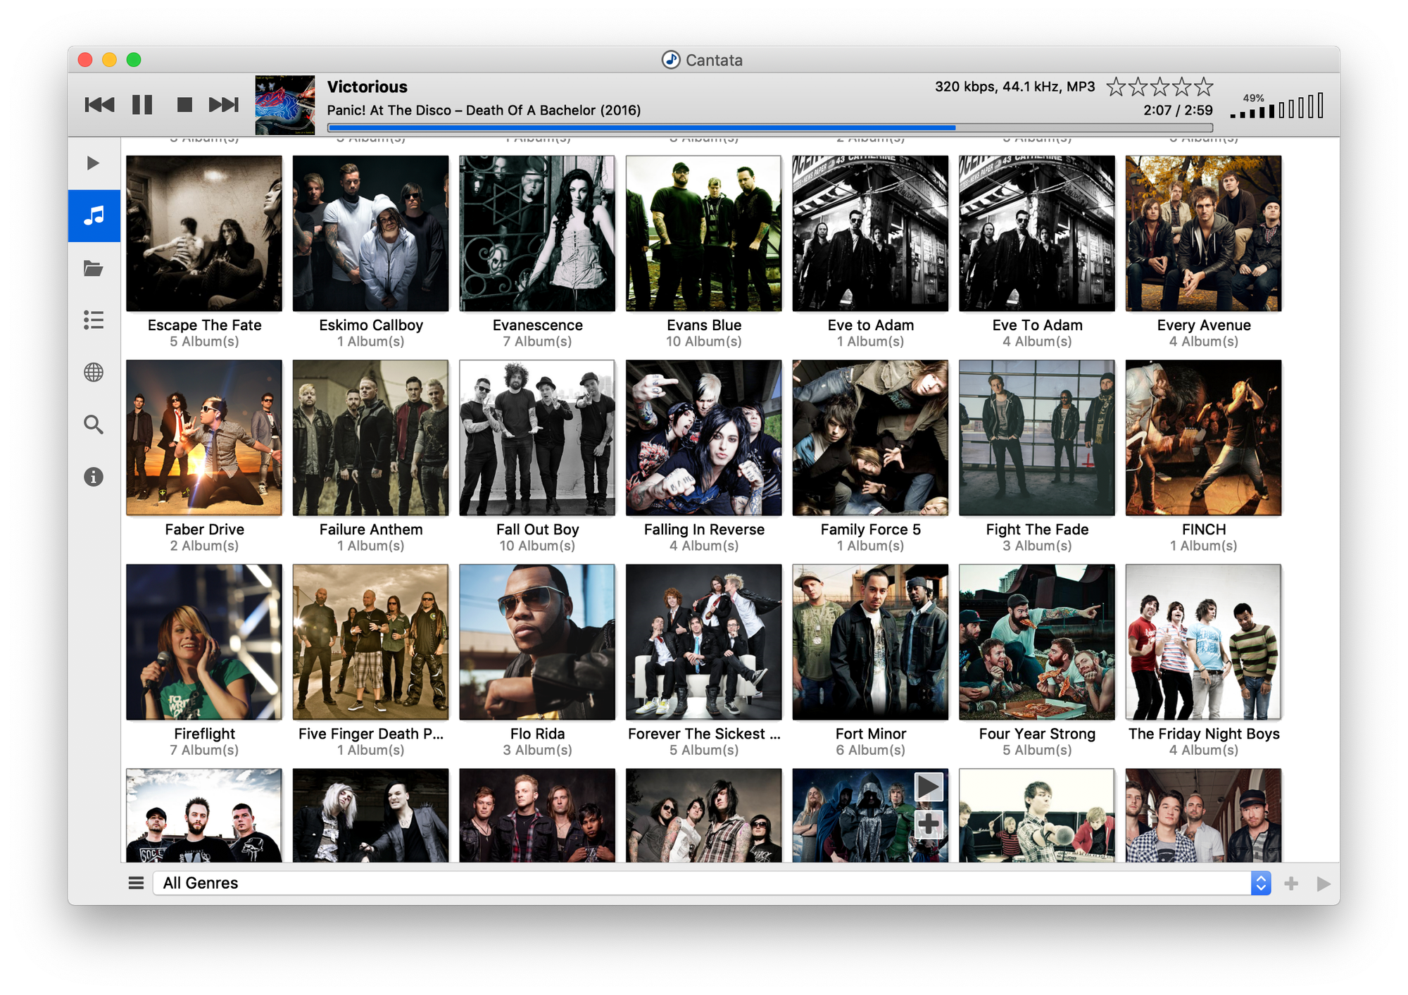Image resolution: width=1408 pixels, height=995 pixels.
Task: Open the play queue sidebar view
Action: pos(93,163)
